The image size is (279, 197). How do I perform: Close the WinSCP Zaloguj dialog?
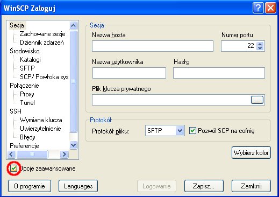click(270, 8)
